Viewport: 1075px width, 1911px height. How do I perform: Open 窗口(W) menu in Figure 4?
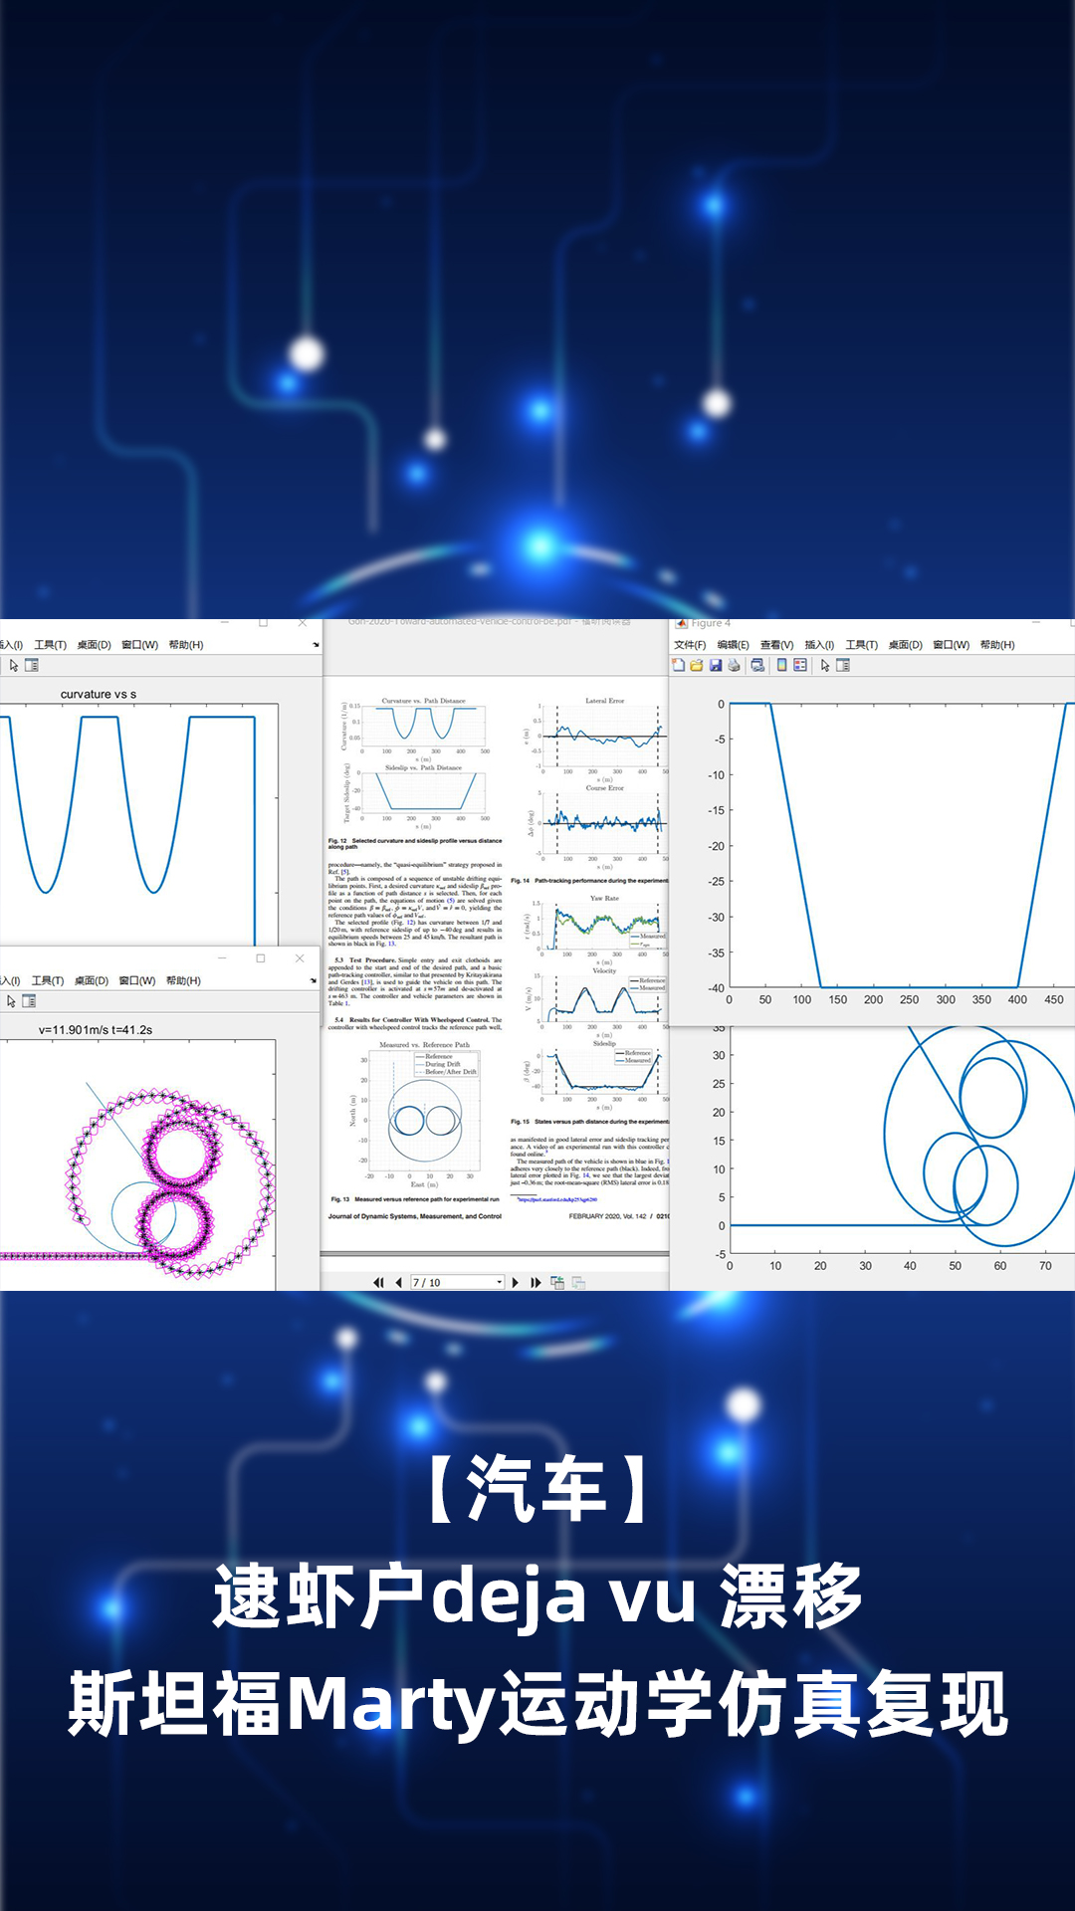point(952,645)
